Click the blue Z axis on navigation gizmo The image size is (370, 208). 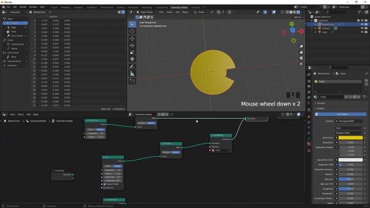(x=293, y=30)
